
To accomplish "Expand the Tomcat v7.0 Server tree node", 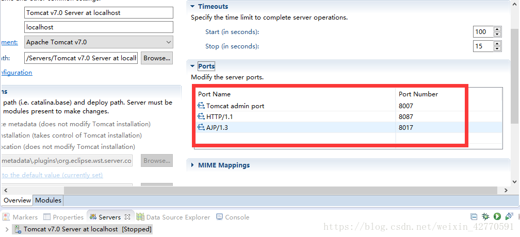I will (x=7, y=229).
